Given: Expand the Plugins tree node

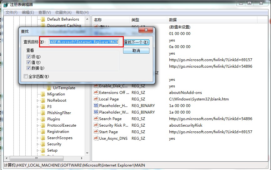Looking at the screenshot, I should (x=38, y=119).
